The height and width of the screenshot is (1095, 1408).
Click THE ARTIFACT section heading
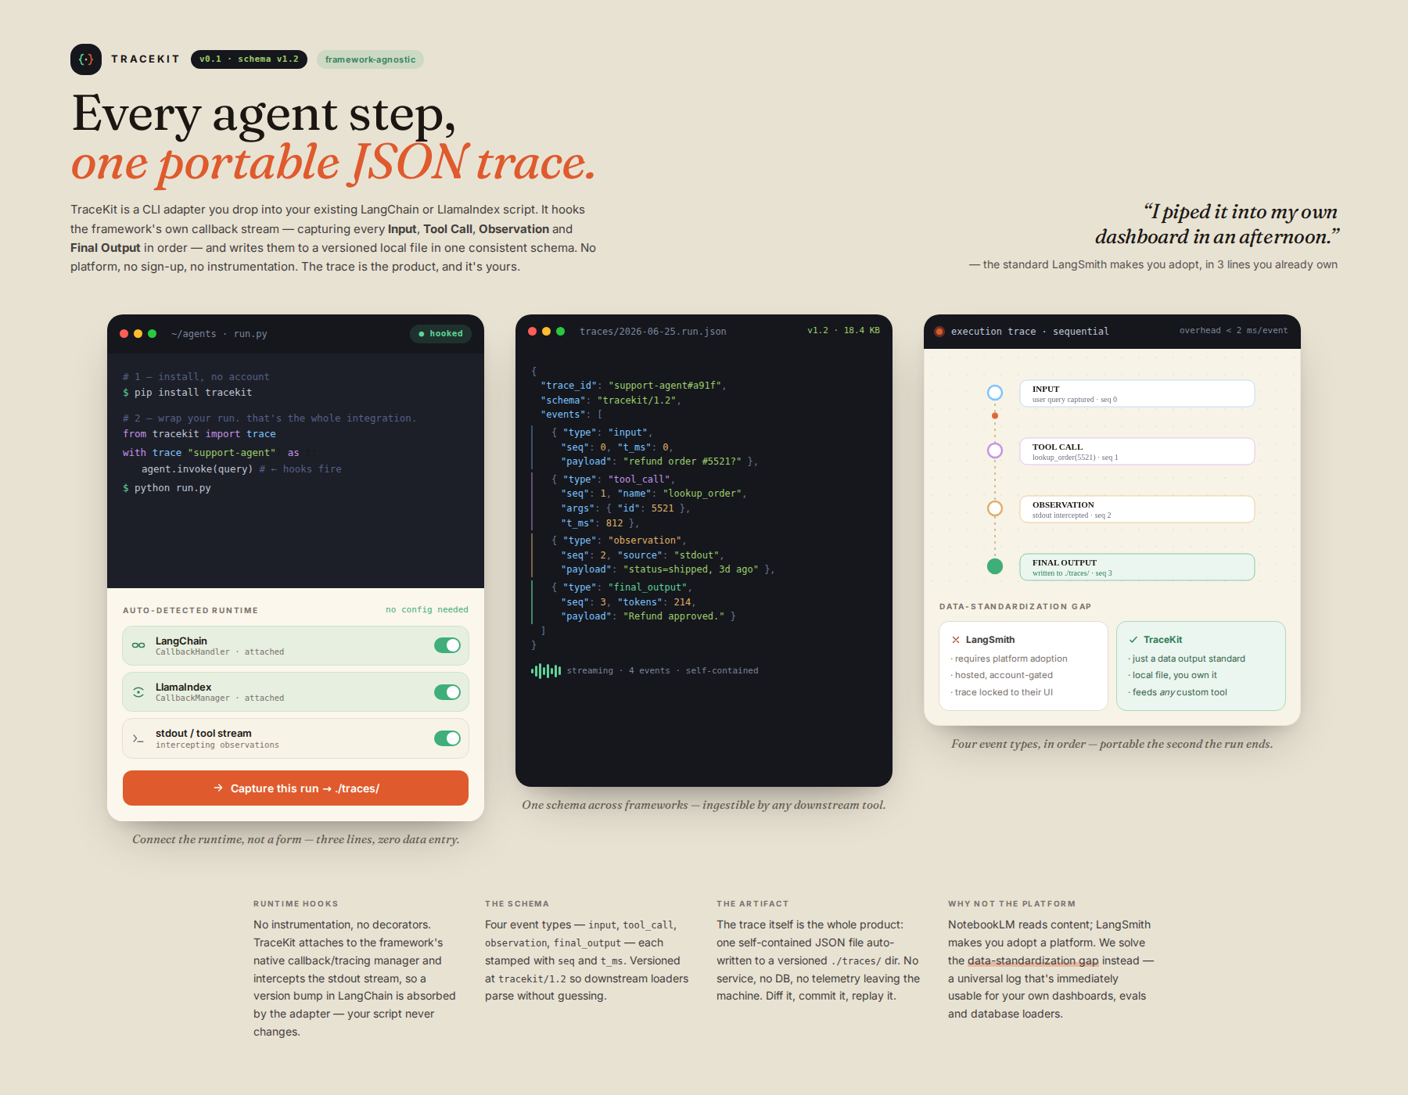(x=752, y=903)
